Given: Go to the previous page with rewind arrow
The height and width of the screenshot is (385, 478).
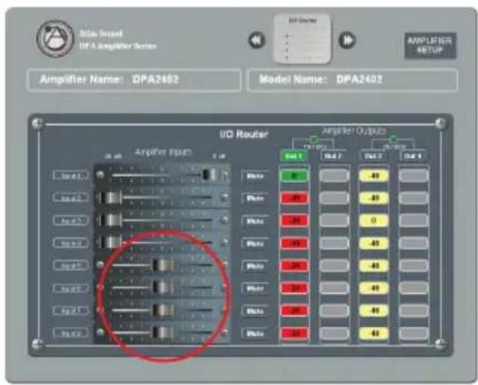Looking at the screenshot, I should click(257, 40).
